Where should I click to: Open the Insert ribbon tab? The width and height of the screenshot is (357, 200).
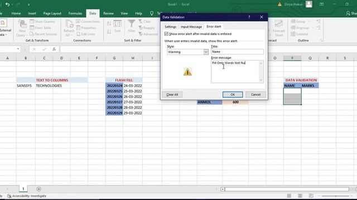tap(32, 13)
